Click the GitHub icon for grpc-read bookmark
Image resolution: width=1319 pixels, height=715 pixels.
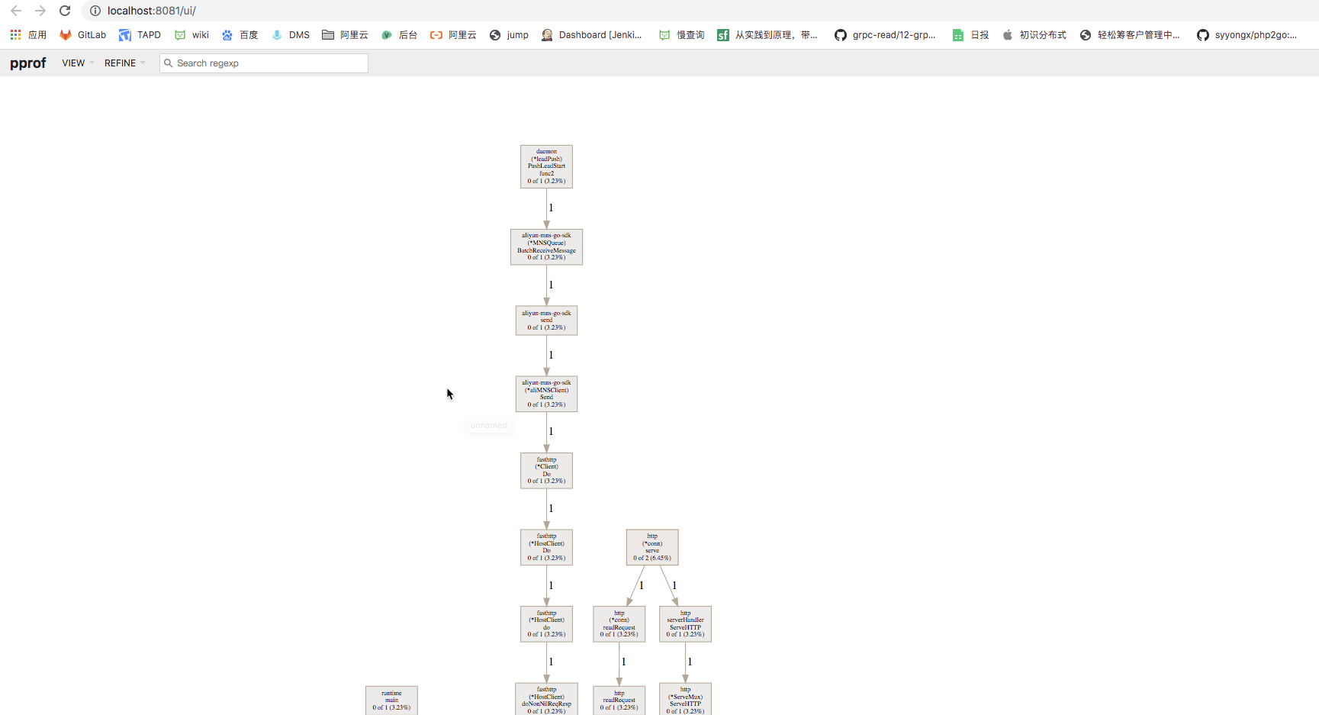[x=840, y=34]
